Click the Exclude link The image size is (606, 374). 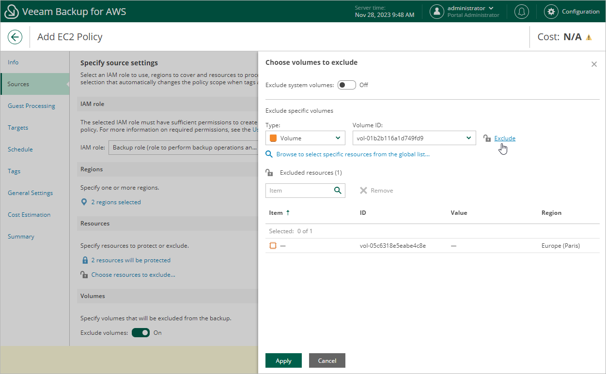[505, 138]
